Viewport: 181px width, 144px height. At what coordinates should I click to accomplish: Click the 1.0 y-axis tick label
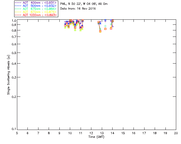coord(14,21)
